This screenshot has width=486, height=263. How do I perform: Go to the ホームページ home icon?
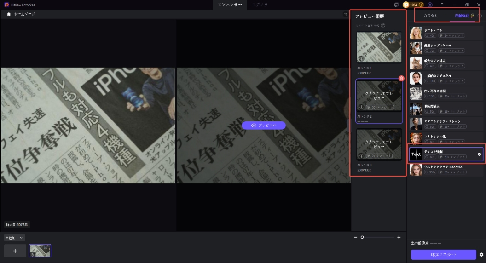pyautogui.click(x=9, y=14)
